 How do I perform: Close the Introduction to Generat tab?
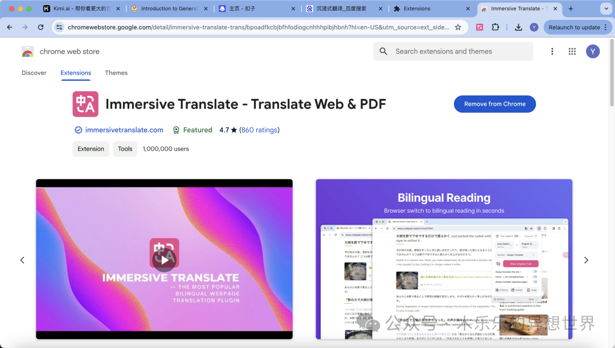[x=206, y=9]
